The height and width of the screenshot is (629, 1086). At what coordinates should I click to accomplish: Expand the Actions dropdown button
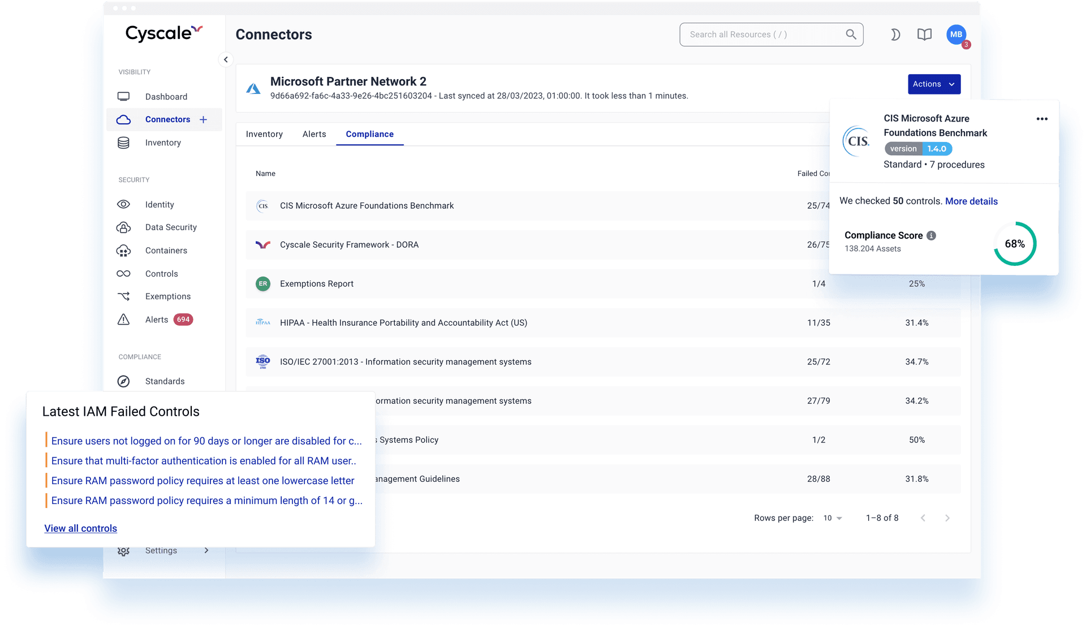click(934, 84)
